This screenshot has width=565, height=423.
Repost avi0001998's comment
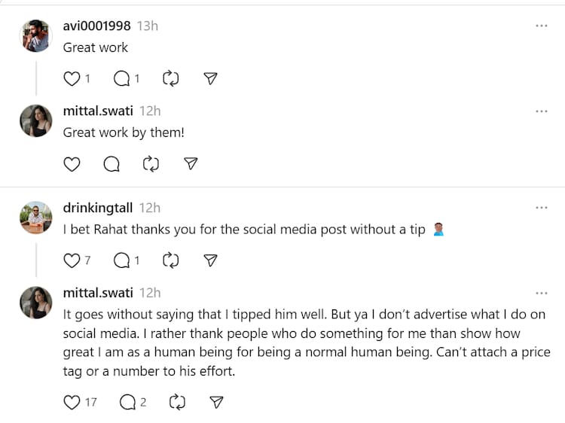[x=171, y=78]
